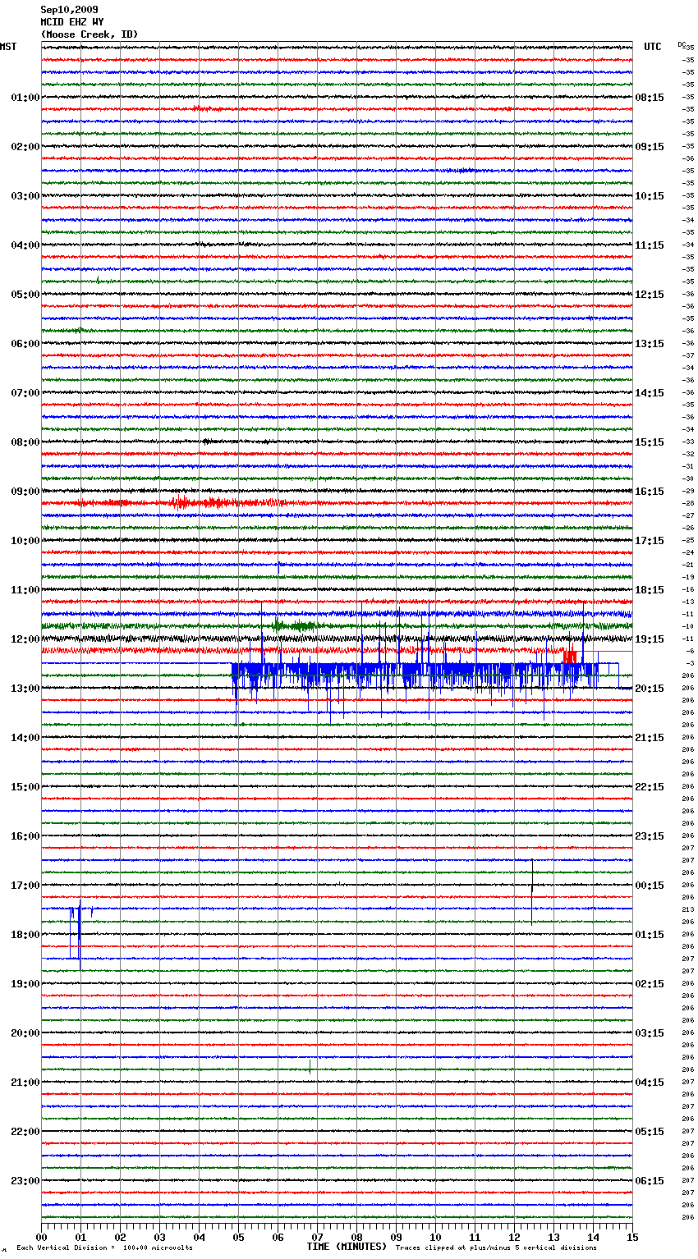Click the 20:15 UTC time label
The height and width of the screenshot is (1259, 698).
point(650,688)
